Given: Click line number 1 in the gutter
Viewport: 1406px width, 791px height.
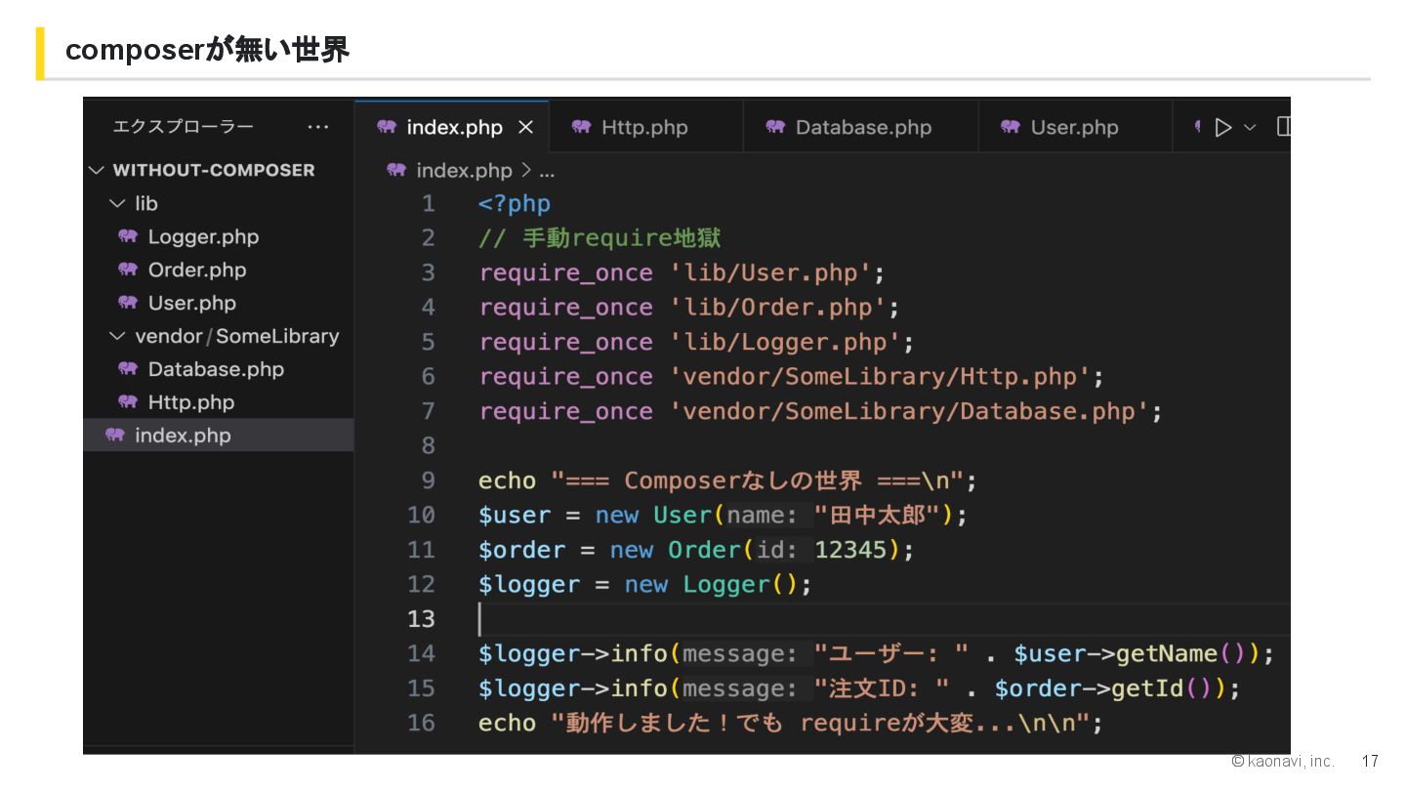Looking at the screenshot, I should pos(429,203).
